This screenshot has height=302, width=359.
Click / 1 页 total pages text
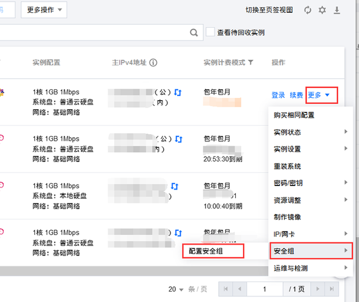point(297,289)
